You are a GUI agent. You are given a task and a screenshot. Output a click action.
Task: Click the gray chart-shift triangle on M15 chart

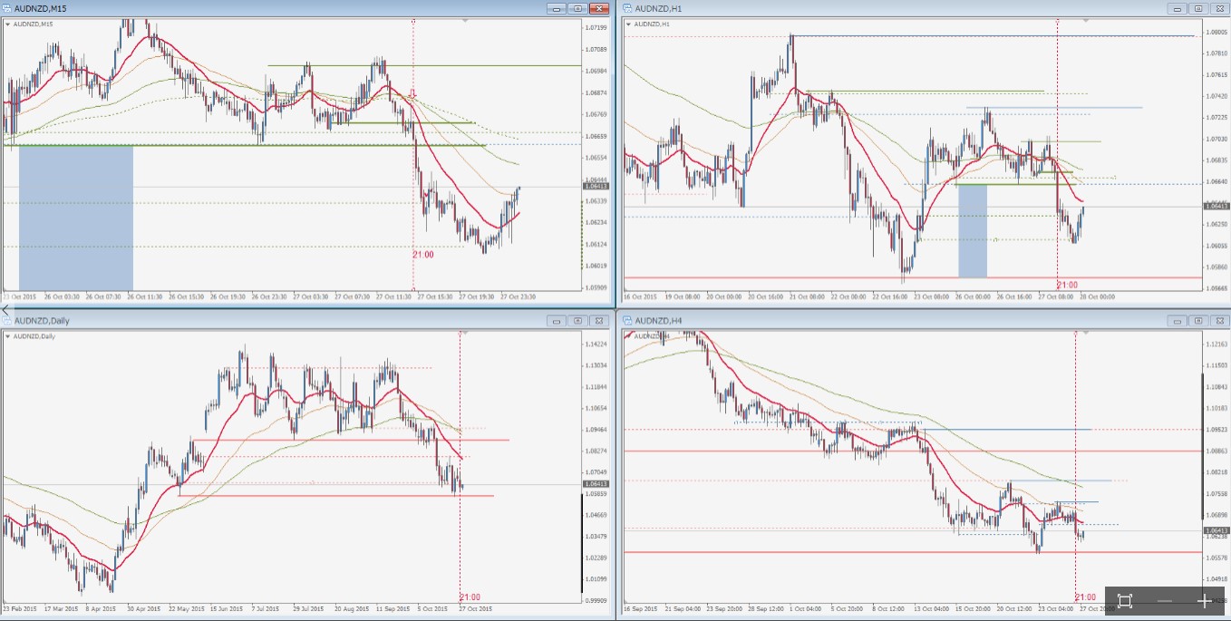464,20
